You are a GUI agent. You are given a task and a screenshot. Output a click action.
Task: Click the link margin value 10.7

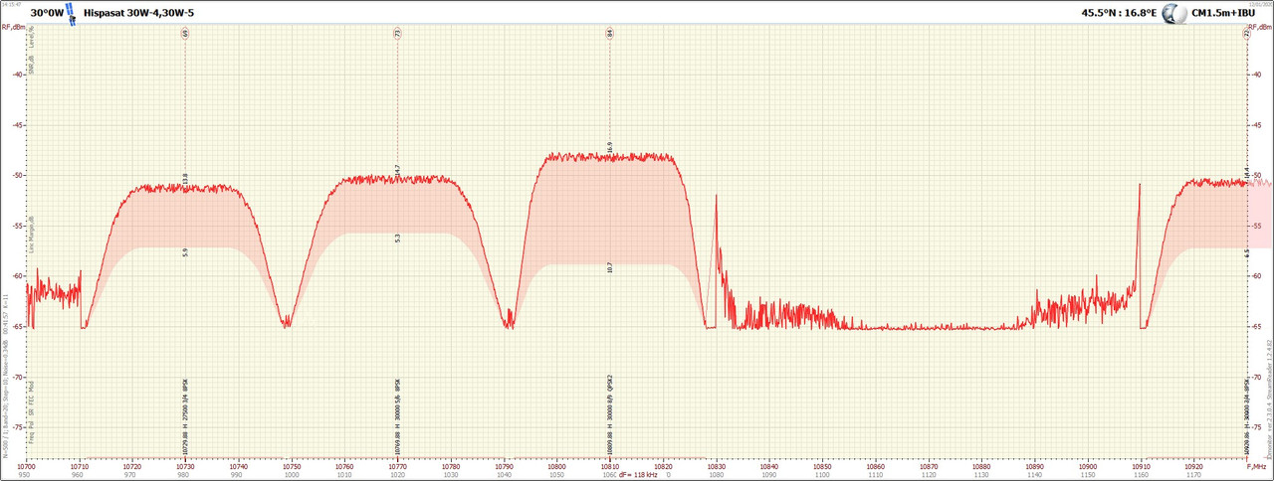coord(609,267)
